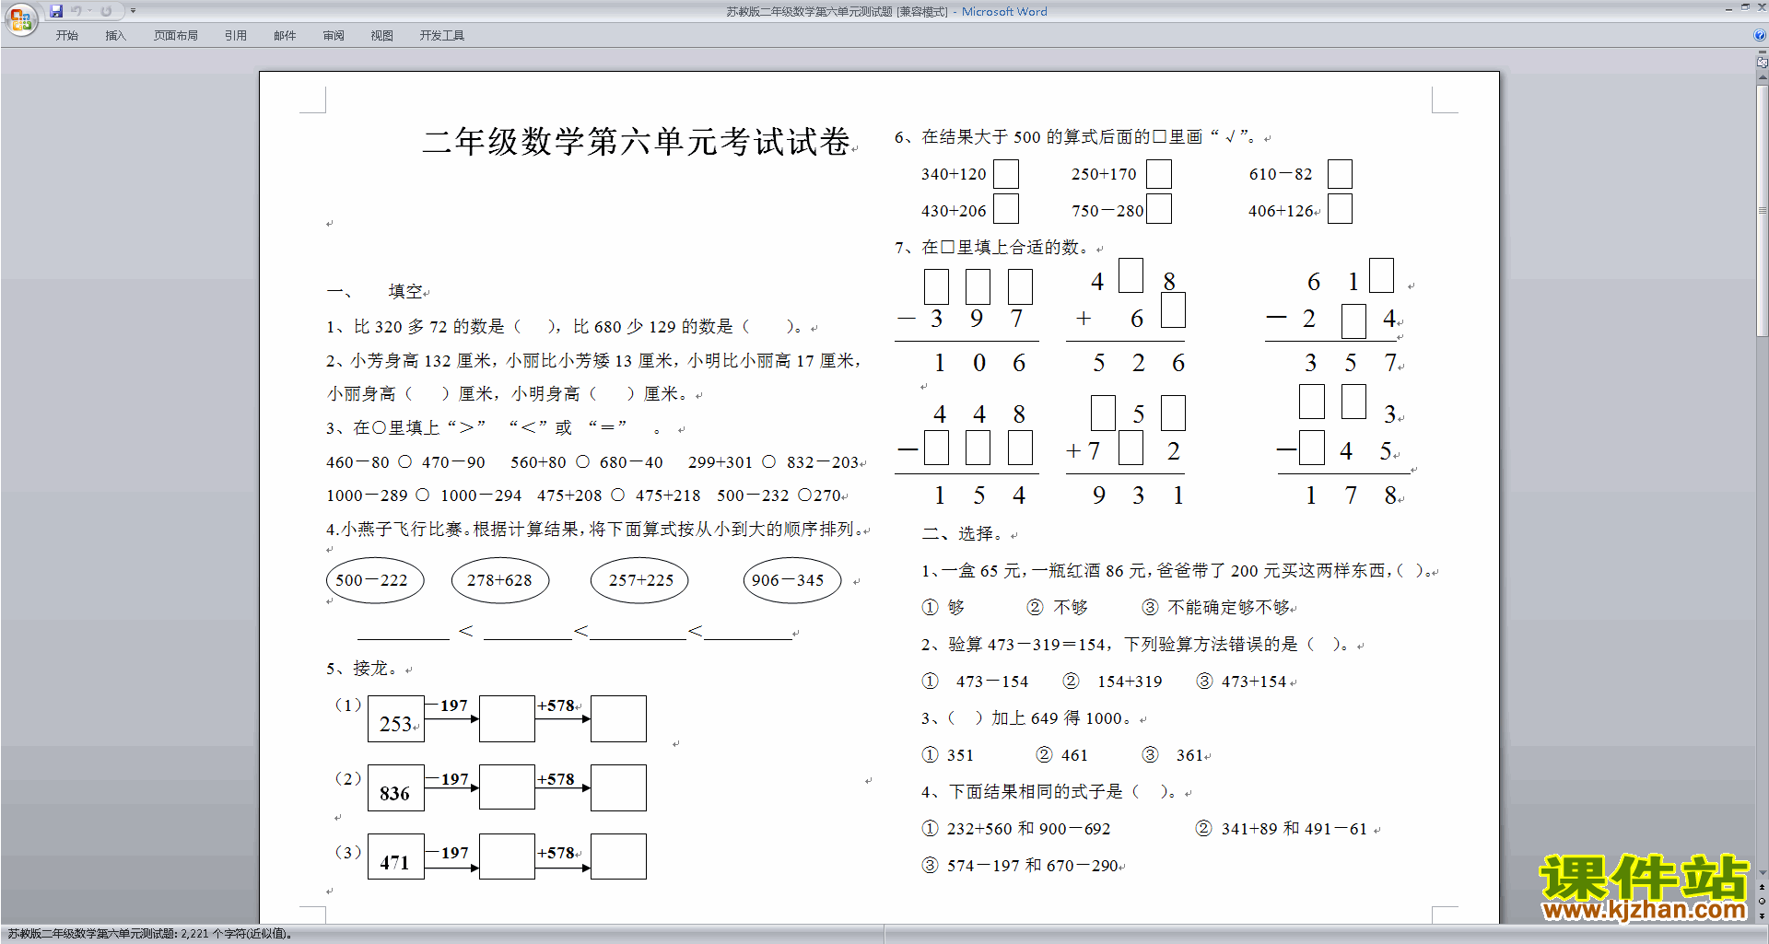This screenshot has height=944, width=1769.
Task: Click the comparison circle after 1000－289
Action: (422, 495)
